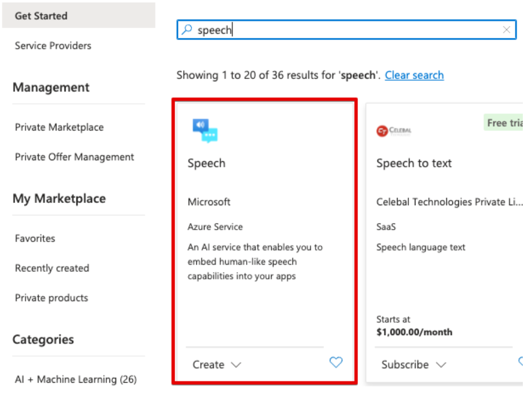Open Private Marketplace in sidebar

pos(59,127)
